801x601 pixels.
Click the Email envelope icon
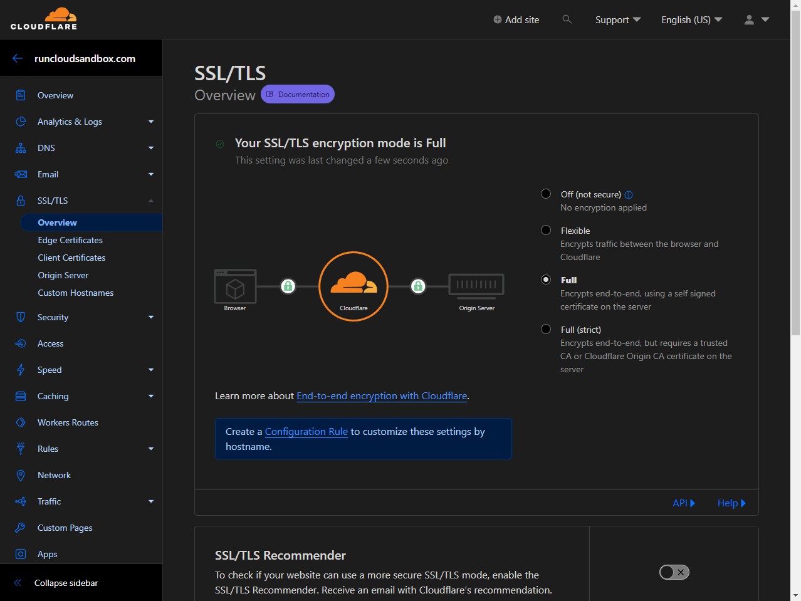[x=21, y=174]
